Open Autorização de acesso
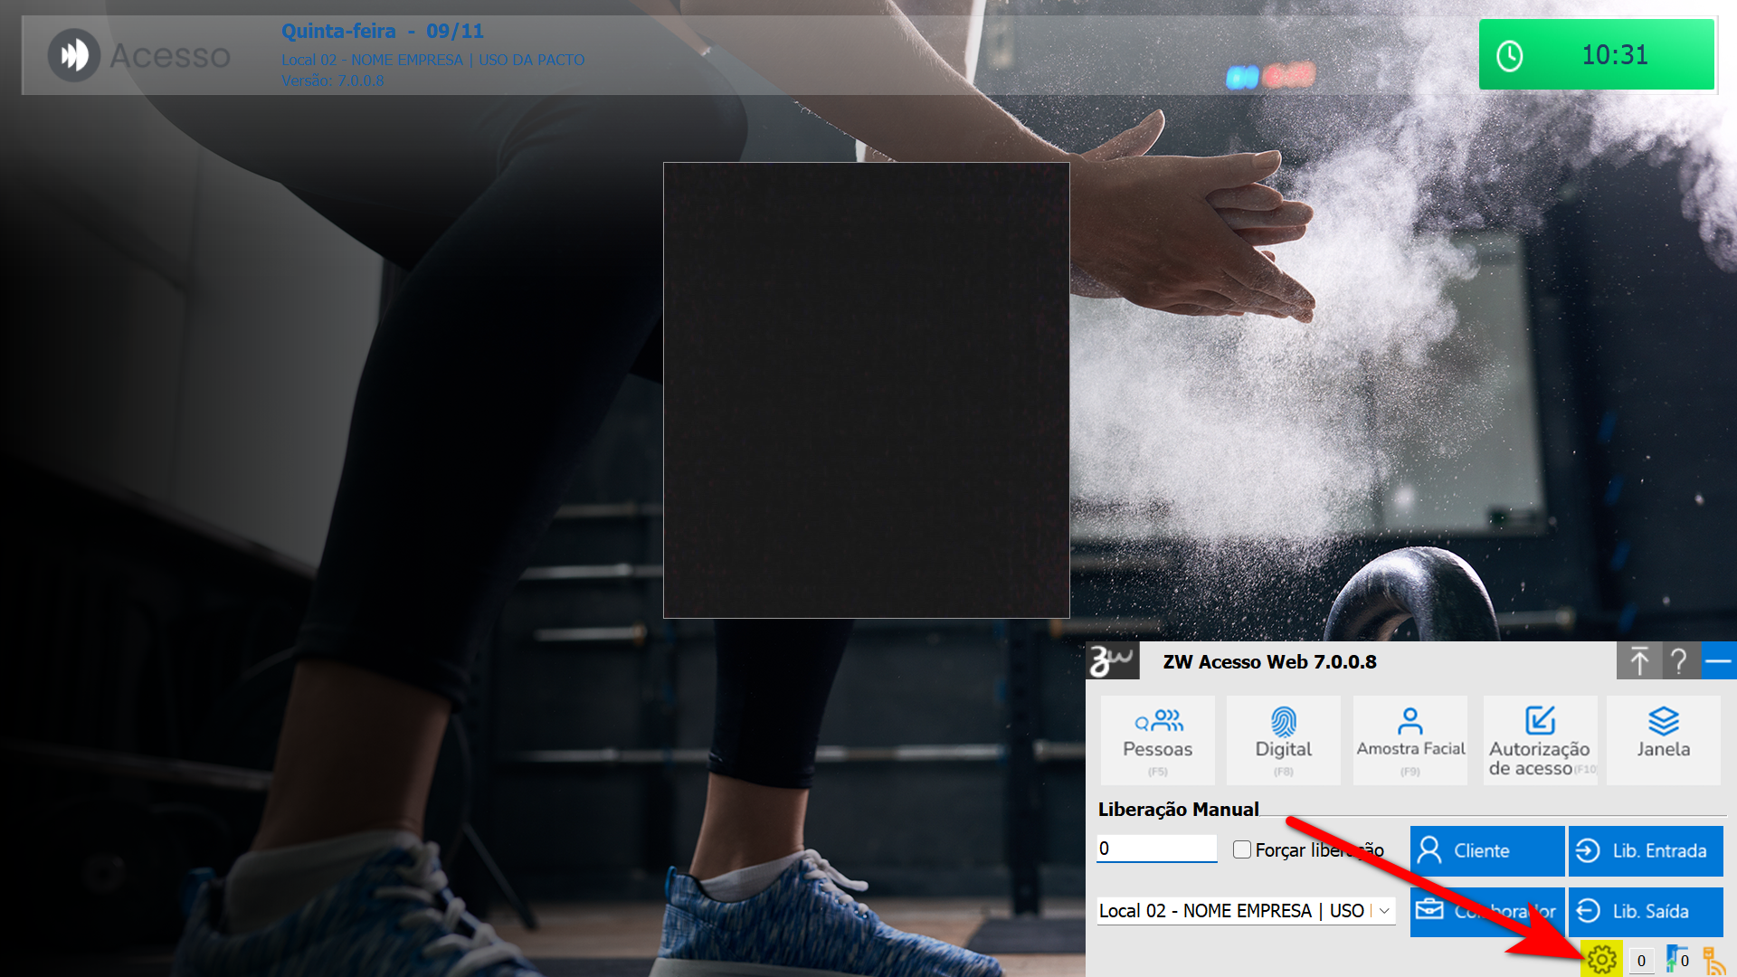Screen dimensions: 1737x977 pos(1540,740)
